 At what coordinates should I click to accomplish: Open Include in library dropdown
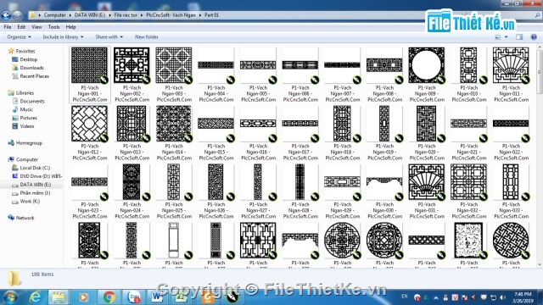63,36
